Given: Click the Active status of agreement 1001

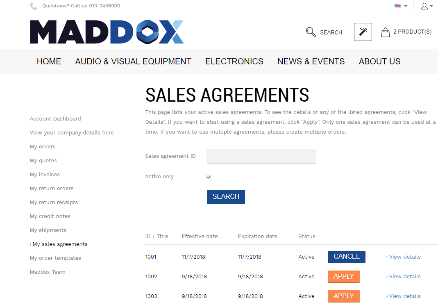Looking at the screenshot, I should [306, 257].
